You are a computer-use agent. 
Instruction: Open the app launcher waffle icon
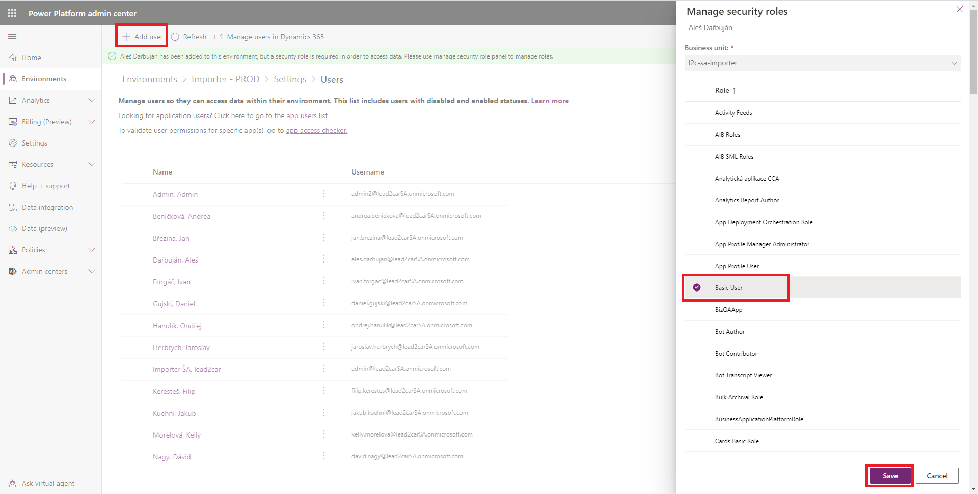(12, 13)
